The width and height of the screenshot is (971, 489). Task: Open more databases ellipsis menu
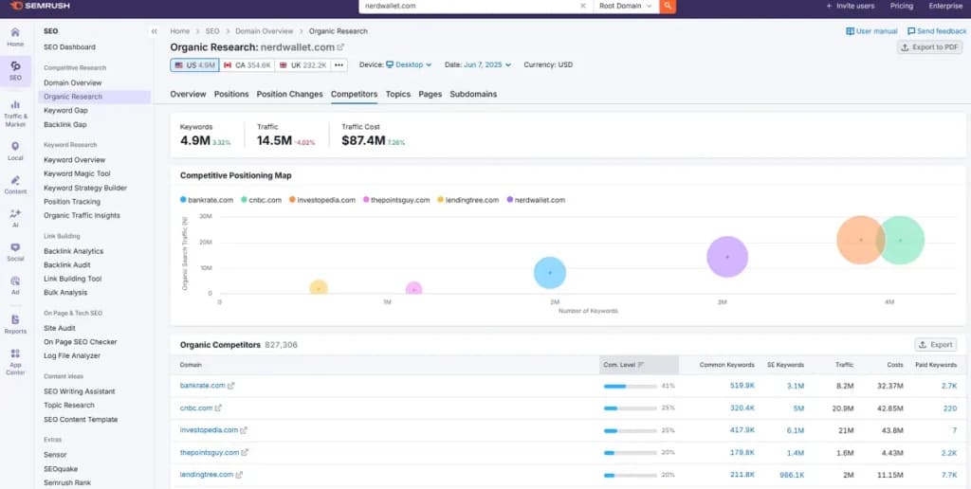click(339, 65)
